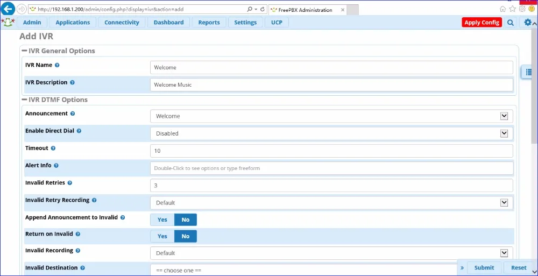Close the FreePBX Administration tab
Screen dimensions: 538x276
[342, 10]
